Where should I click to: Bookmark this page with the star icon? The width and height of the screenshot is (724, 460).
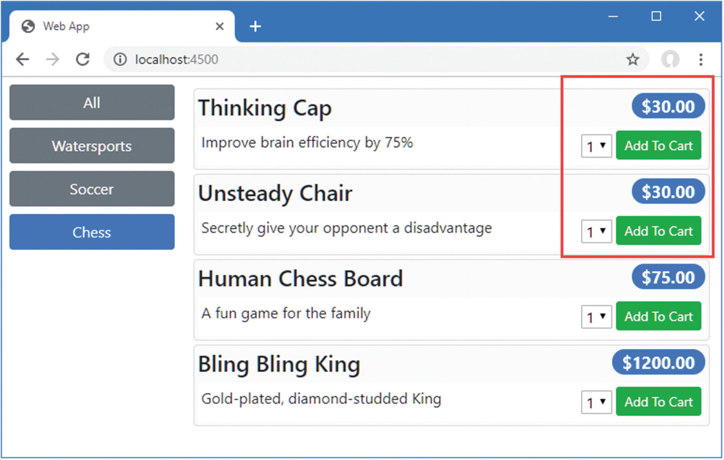pos(633,60)
